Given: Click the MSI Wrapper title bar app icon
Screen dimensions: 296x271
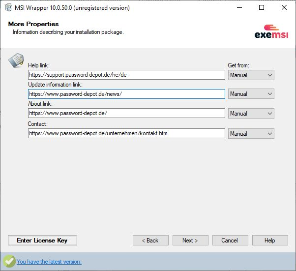Looking at the screenshot, I should (x=8, y=7).
